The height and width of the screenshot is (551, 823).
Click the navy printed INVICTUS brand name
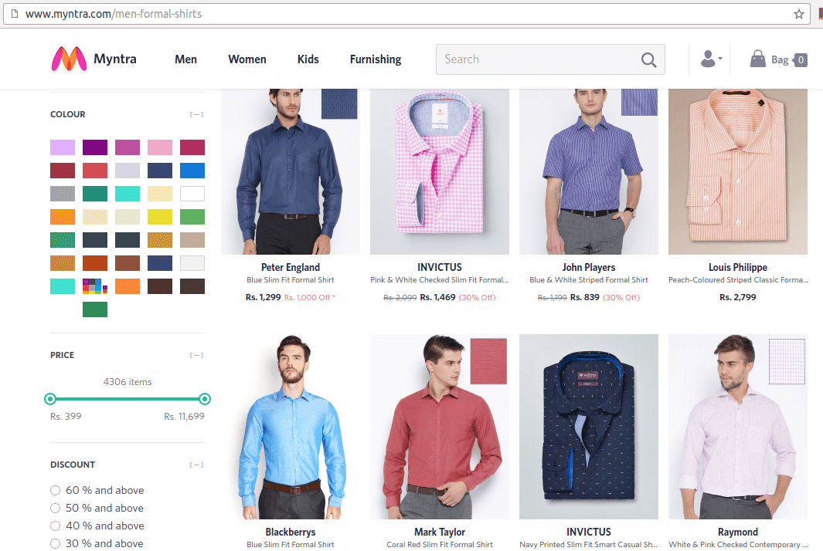click(588, 532)
